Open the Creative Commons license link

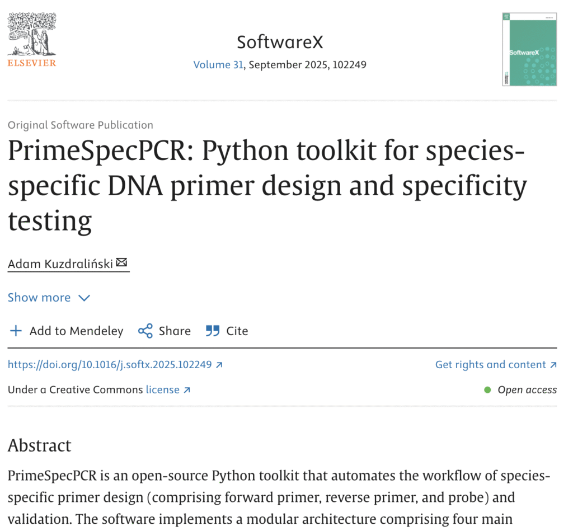click(x=163, y=389)
